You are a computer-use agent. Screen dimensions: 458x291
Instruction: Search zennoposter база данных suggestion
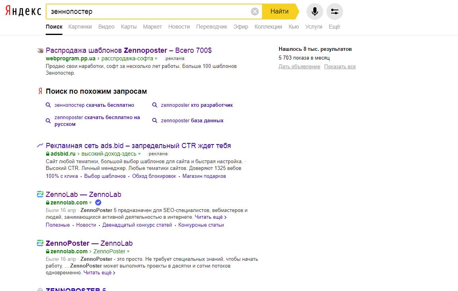(192, 120)
